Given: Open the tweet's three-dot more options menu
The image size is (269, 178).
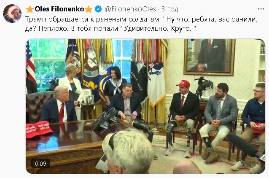Looking at the screenshot, I should pos(261,9).
